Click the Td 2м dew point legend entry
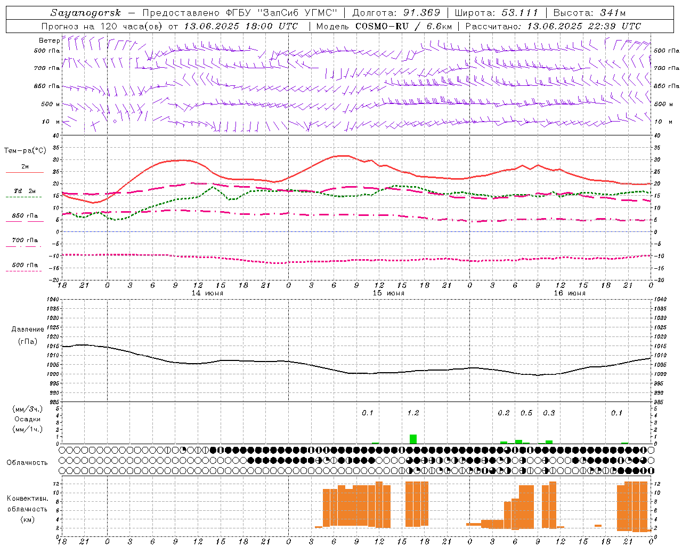Viewport: 682px width, 546px height. 25,191
